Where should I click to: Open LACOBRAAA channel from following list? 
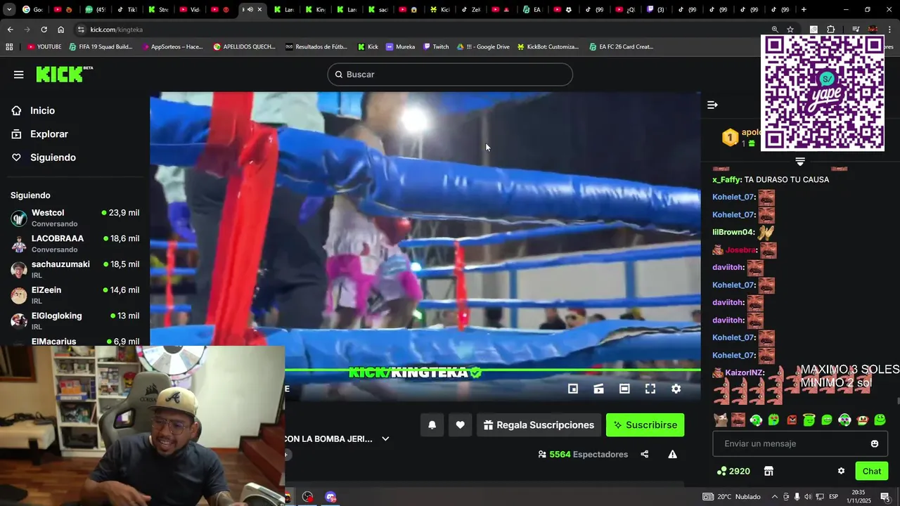(75, 244)
